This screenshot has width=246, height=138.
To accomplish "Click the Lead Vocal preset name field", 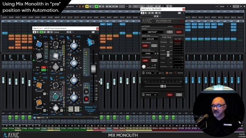I will click(152, 32).
